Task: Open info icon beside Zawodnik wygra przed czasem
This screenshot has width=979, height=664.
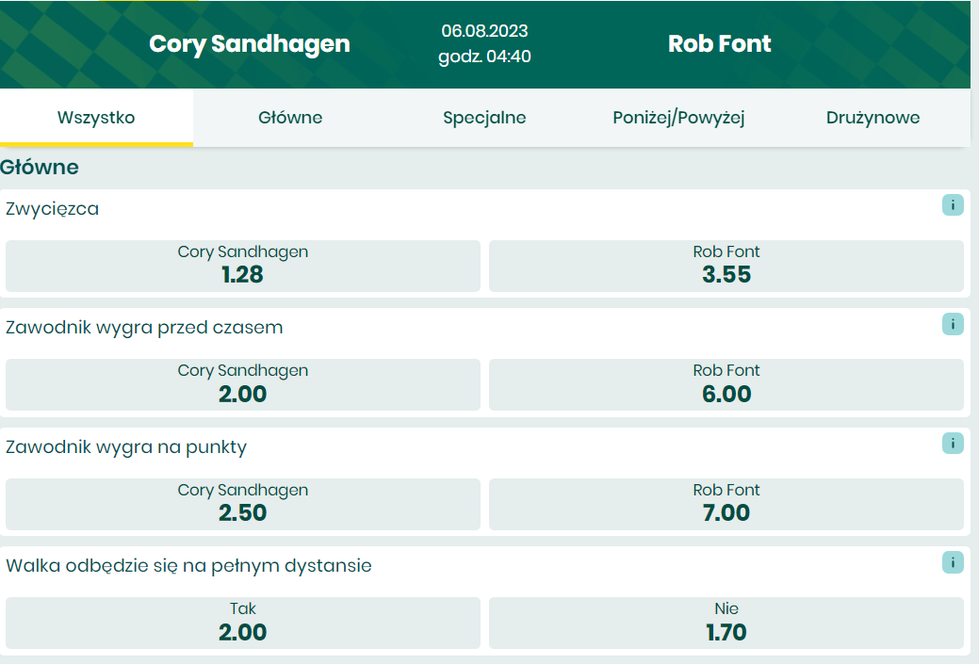Action: [952, 324]
